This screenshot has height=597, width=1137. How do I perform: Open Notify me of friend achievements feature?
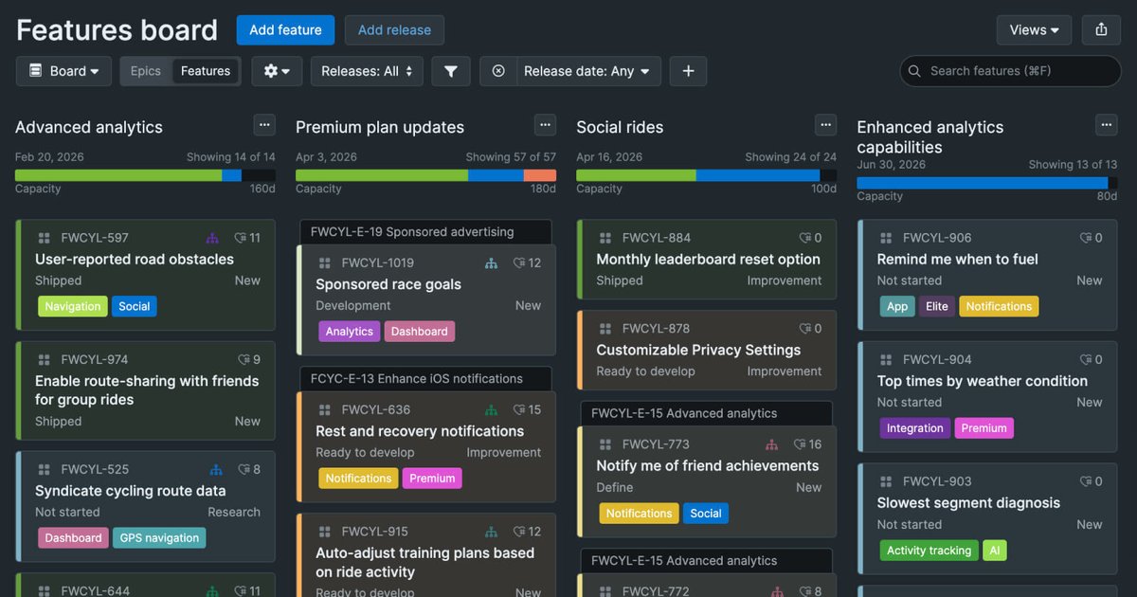pos(708,465)
